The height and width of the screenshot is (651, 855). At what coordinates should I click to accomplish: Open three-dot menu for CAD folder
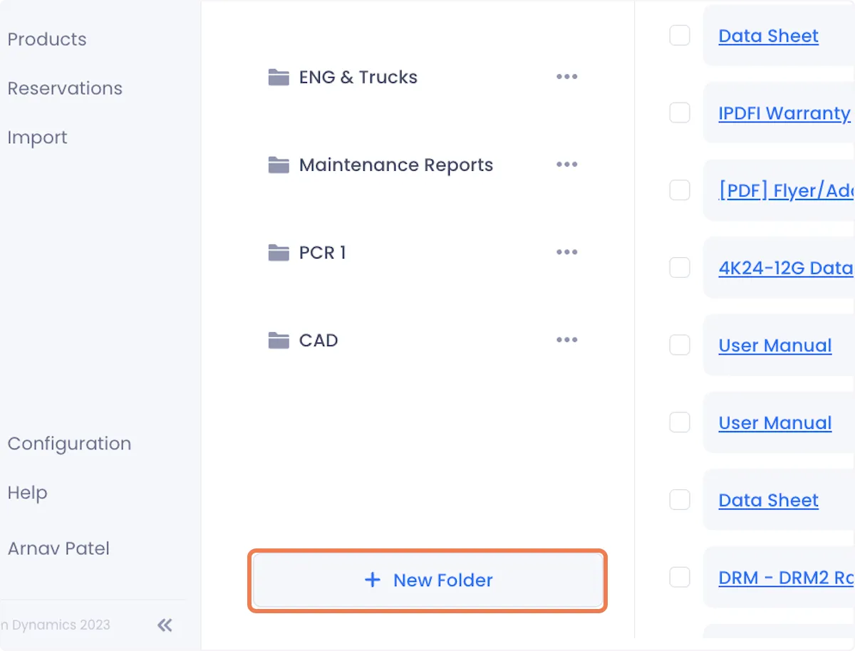(x=567, y=340)
